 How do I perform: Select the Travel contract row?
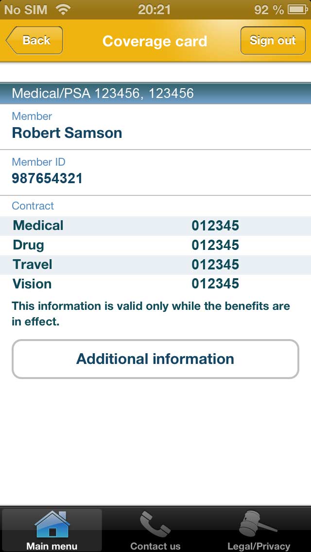[155, 265]
